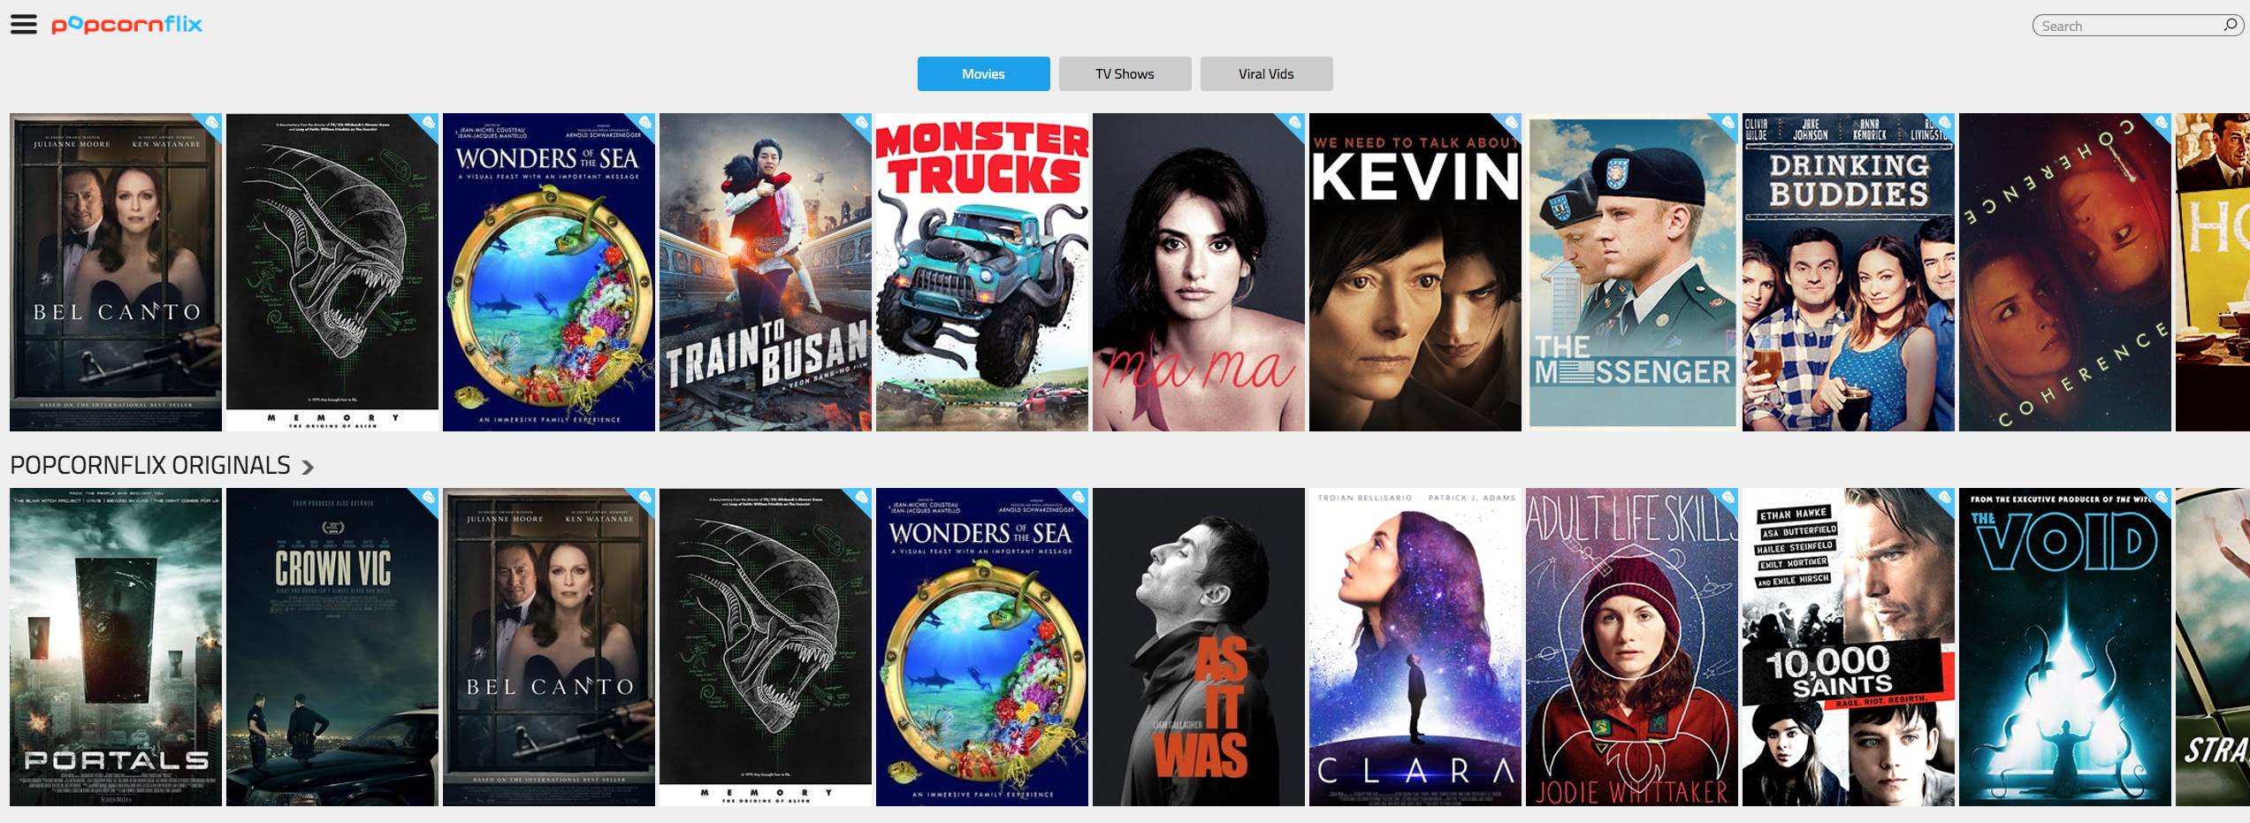Open the Monster Trucks movie poster

982,272
